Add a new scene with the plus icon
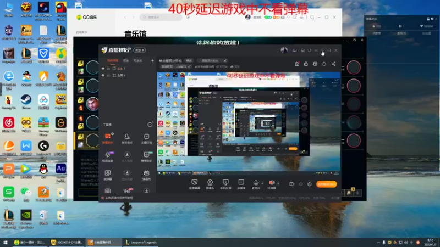 [152, 60]
